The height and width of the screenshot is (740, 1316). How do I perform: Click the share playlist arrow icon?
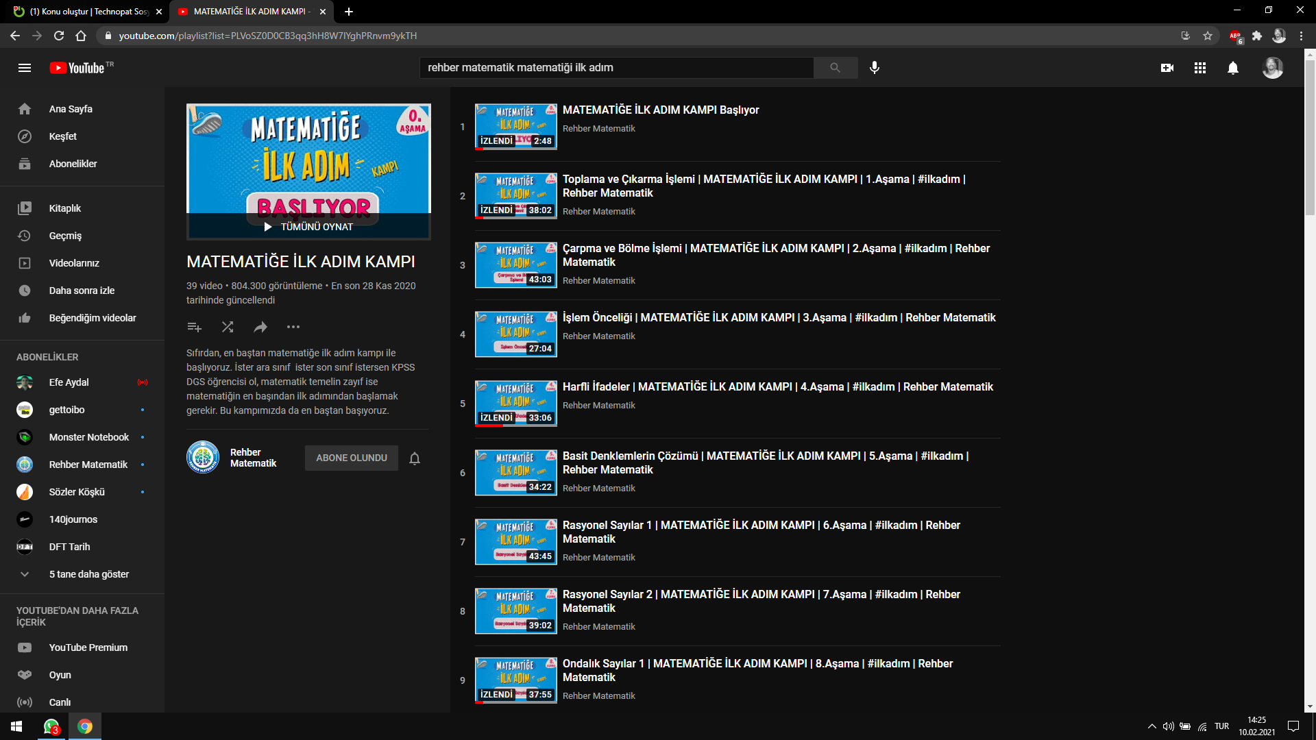(260, 327)
